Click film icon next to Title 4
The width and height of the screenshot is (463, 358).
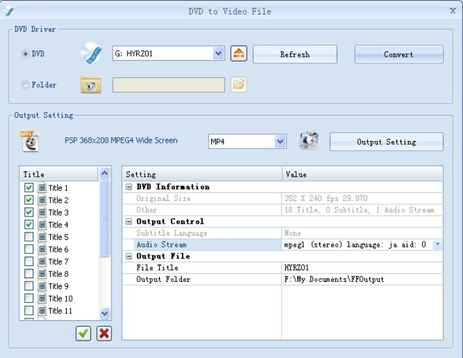42,224
